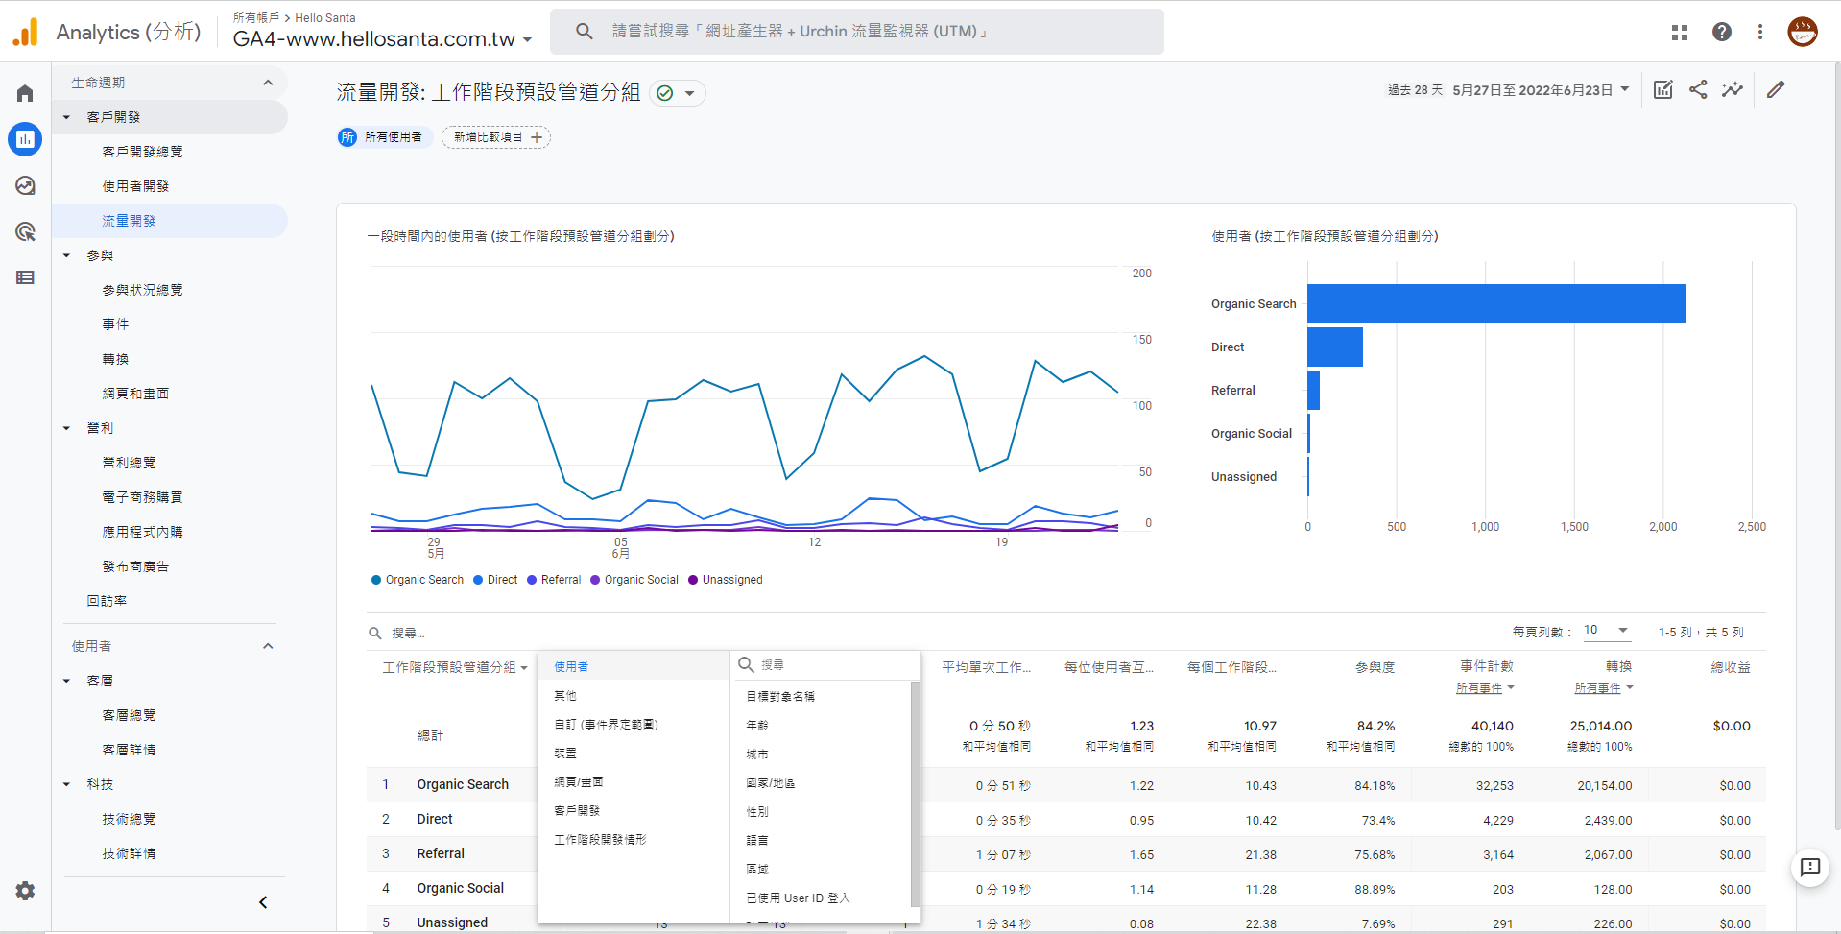Viewport: 1841px width, 934px height.
Task: Click the Organic Search legend color dot
Action: pos(376,580)
